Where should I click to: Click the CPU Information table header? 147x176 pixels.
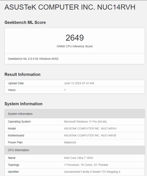tap(75, 150)
